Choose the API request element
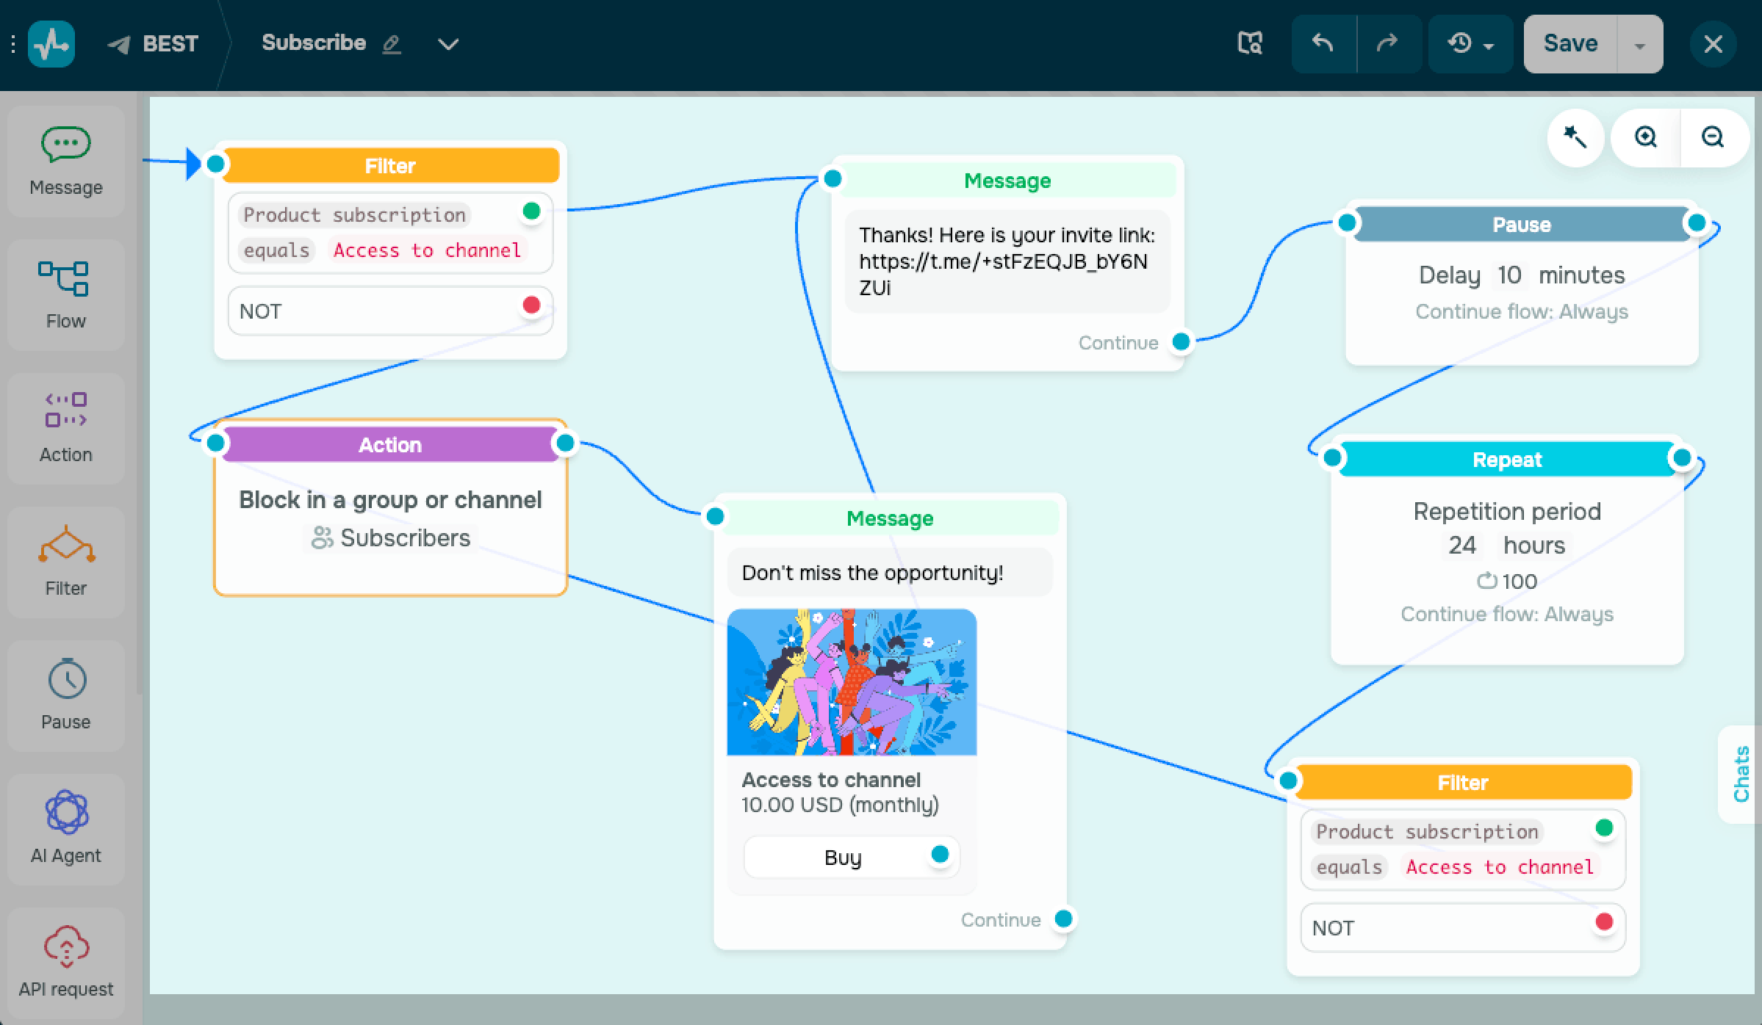1762x1025 pixels. pos(65,963)
